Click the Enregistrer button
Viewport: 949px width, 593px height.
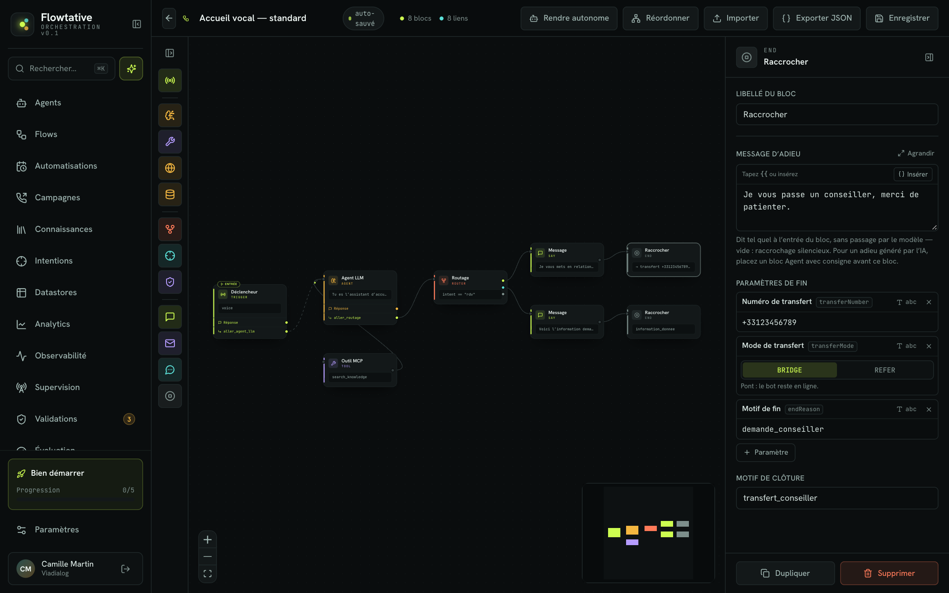point(902,18)
